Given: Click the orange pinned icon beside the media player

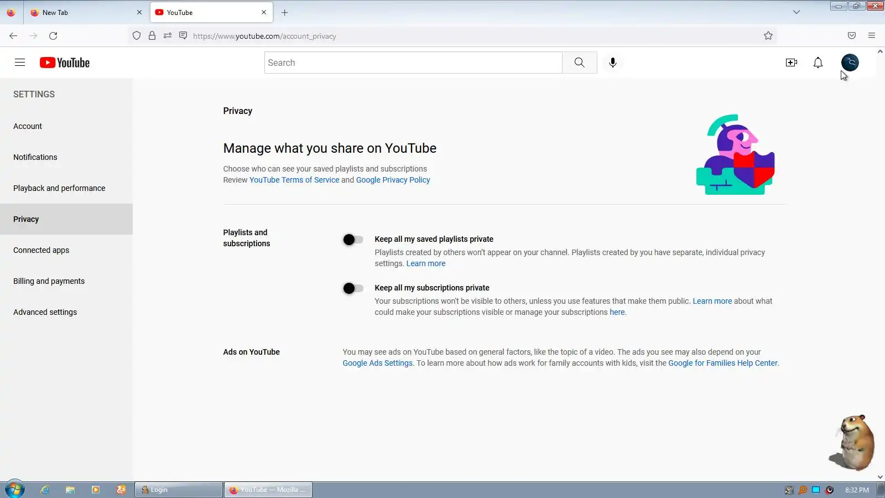Looking at the screenshot, I should (x=121, y=490).
